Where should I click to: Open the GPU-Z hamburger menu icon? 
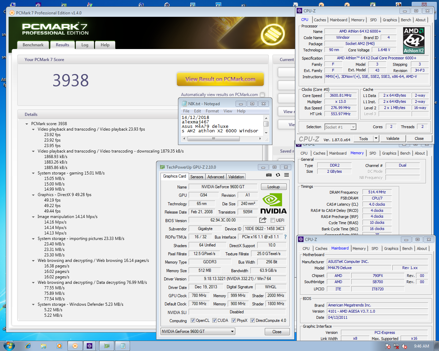tap(286, 175)
